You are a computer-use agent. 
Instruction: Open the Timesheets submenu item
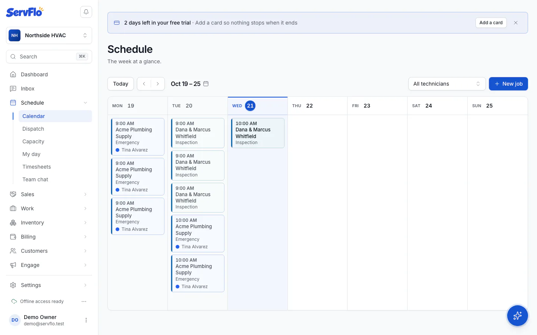pyautogui.click(x=55, y=167)
